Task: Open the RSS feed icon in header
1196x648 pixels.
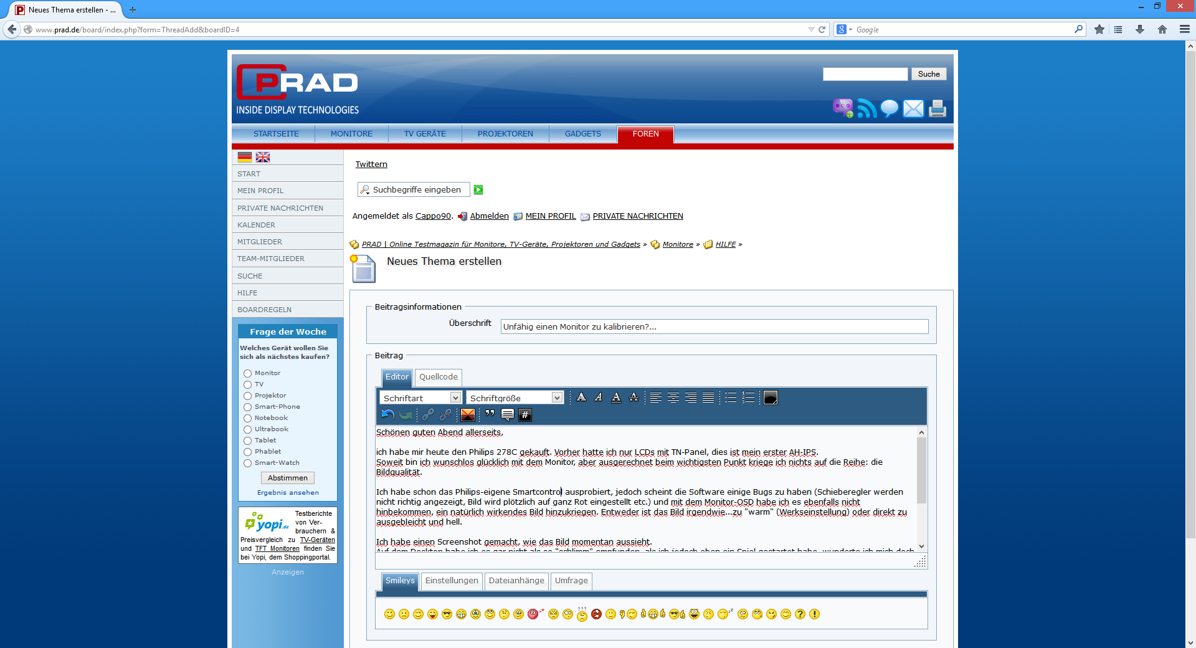Action: [866, 108]
